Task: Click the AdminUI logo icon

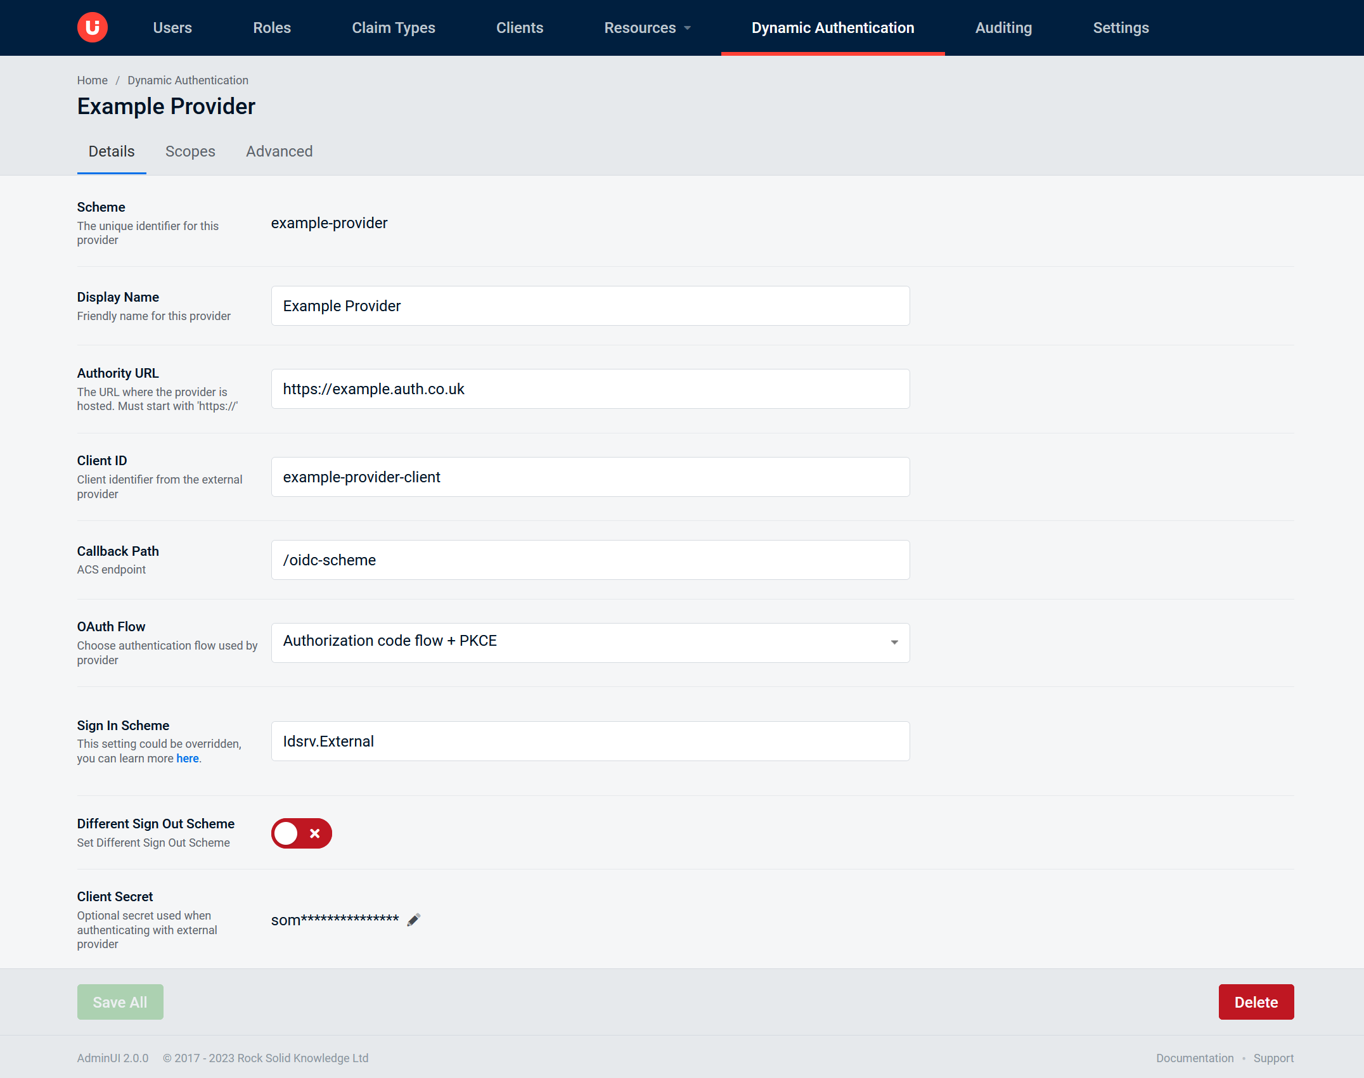Action: [93, 28]
